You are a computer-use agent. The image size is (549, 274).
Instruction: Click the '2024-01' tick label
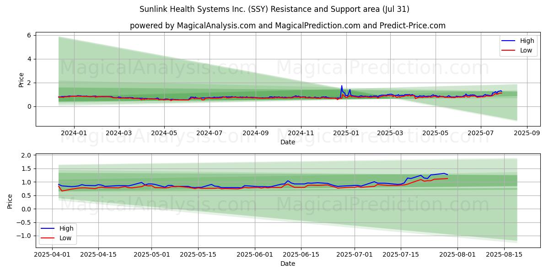click(x=74, y=133)
